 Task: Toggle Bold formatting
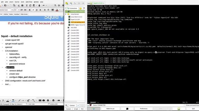pos(30,10)
